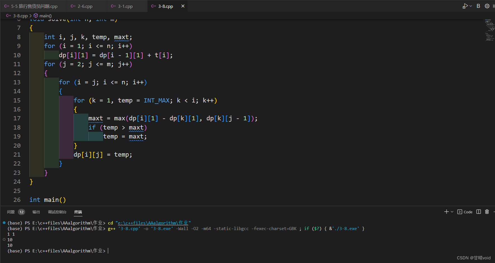Click the closing brace on line 24
Screen dimensions: 495x263
click(31, 182)
